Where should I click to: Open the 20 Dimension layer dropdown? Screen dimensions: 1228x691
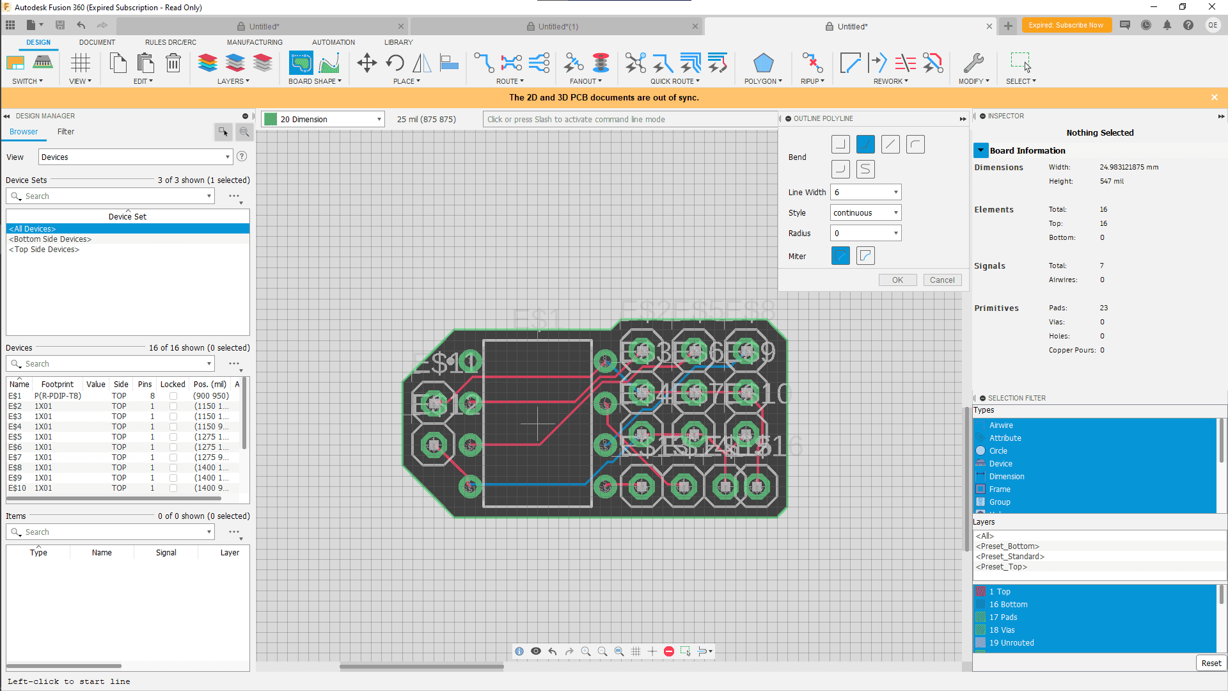click(x=379, y=119)
